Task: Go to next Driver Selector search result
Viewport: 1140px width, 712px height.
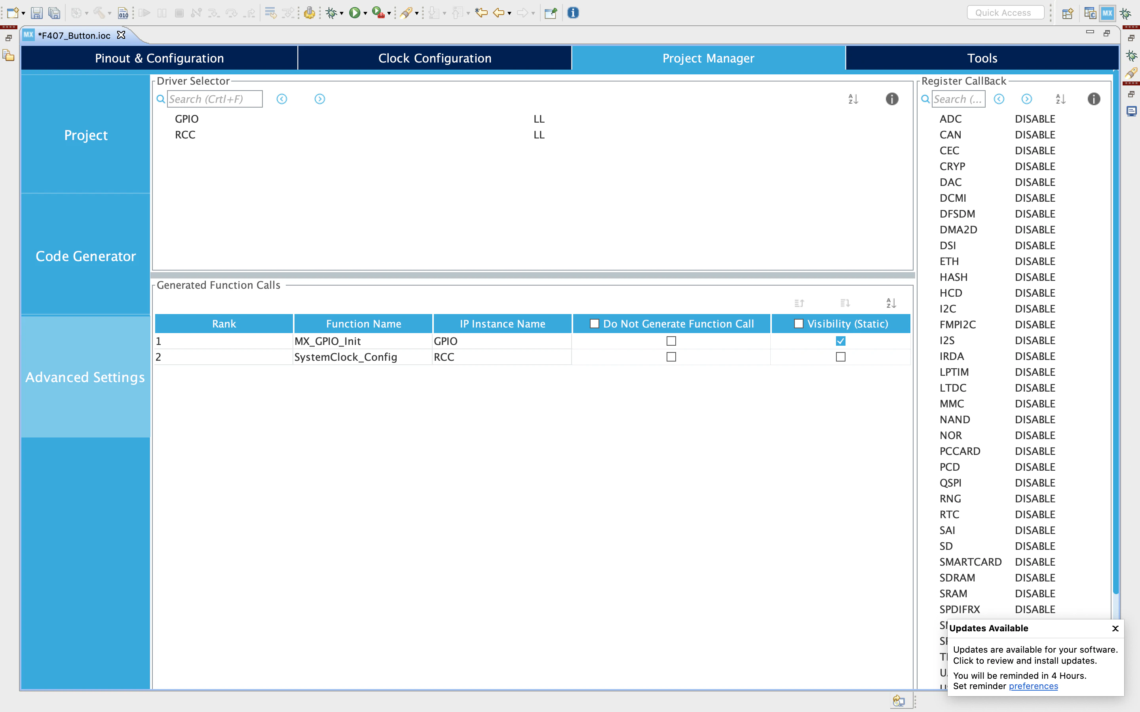Action: pos(319,99)
